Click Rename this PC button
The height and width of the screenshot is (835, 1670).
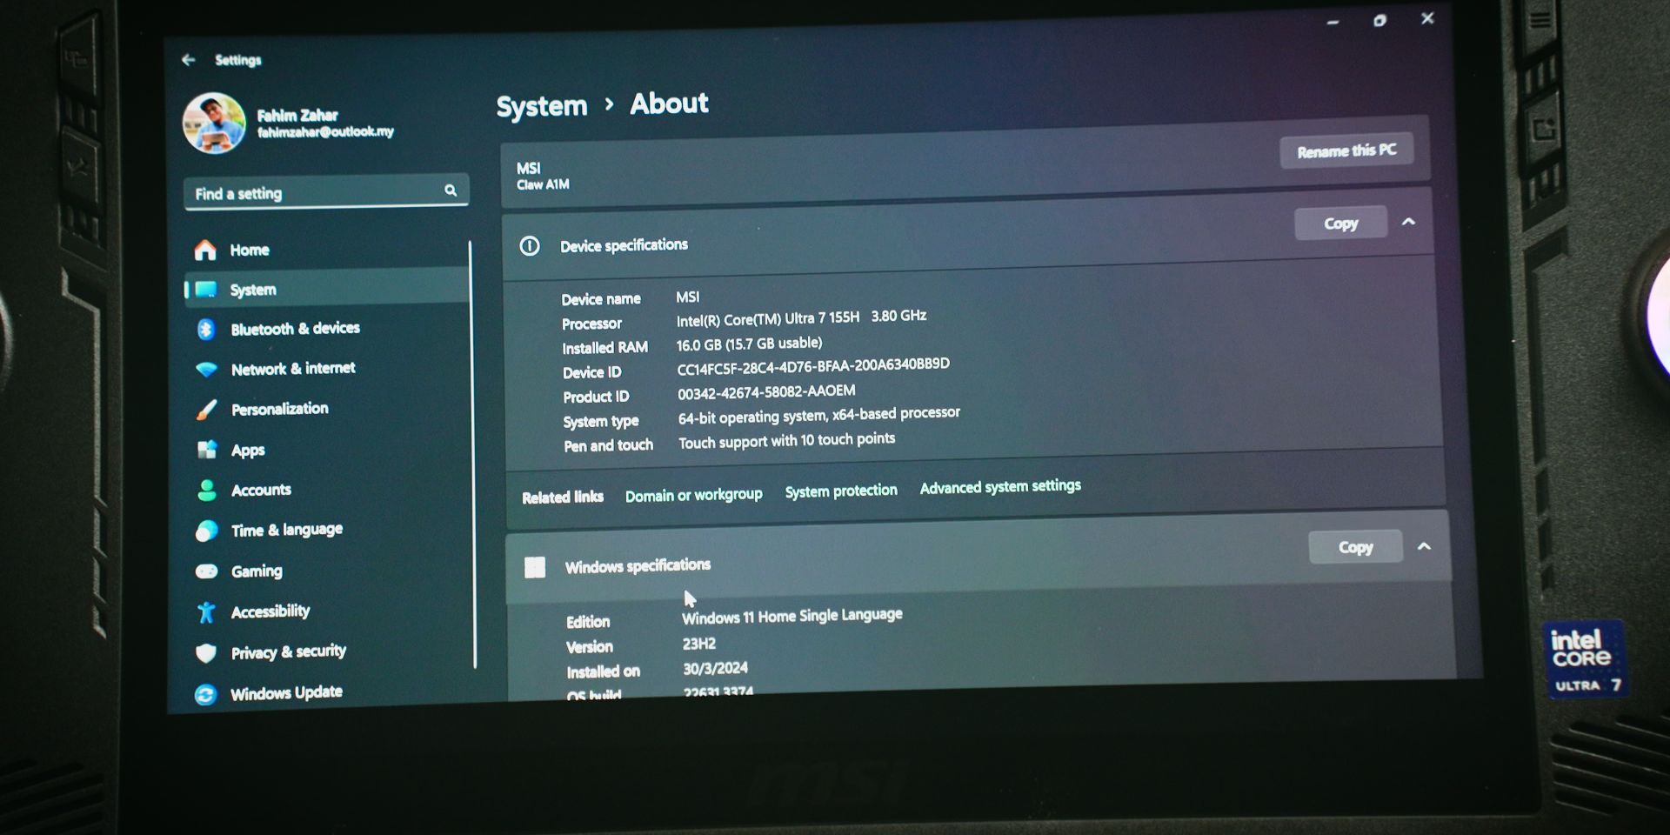[1346, 150]
